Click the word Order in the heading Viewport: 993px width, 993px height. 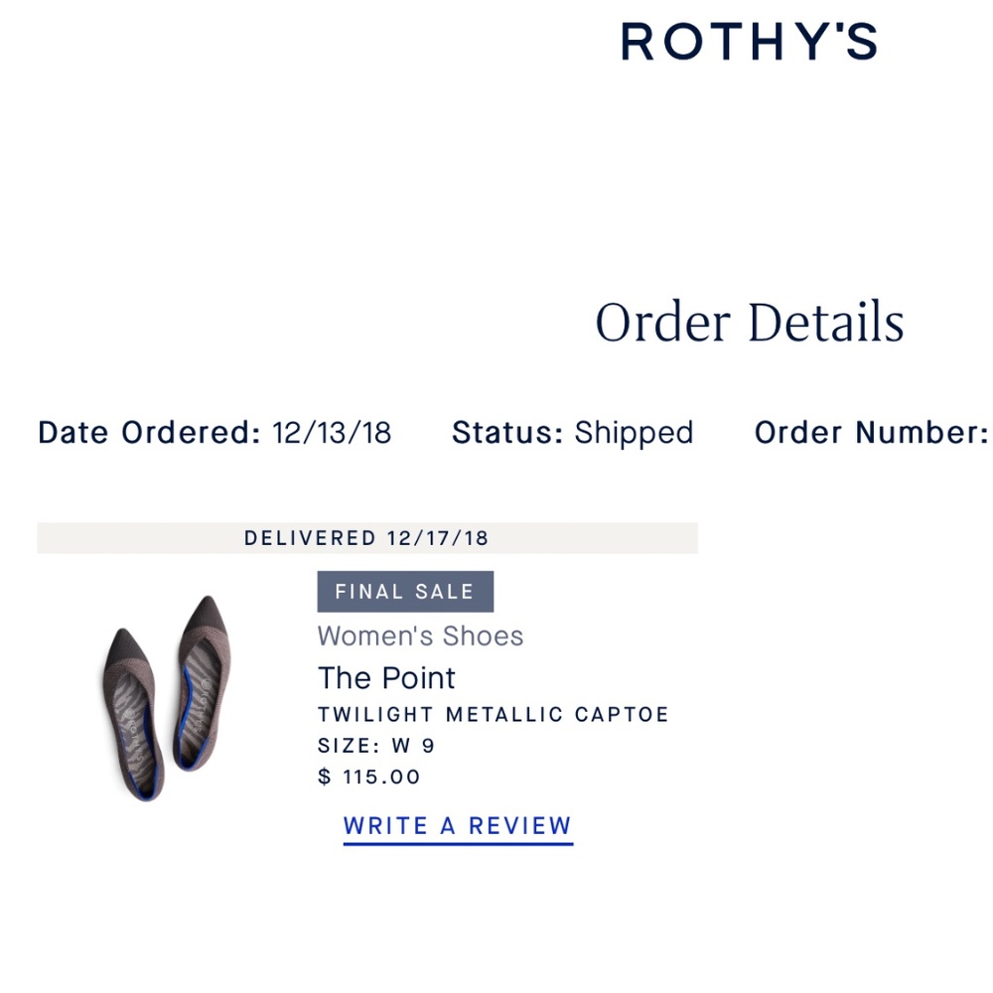(x=663, y=323)
